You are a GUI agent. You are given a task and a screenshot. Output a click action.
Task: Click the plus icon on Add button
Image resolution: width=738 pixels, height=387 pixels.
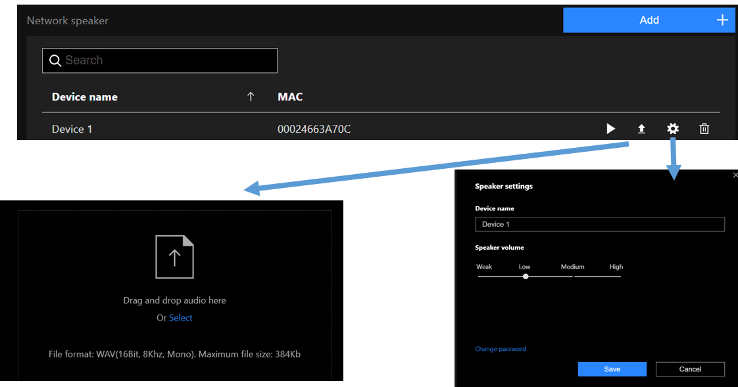point(722,20)
